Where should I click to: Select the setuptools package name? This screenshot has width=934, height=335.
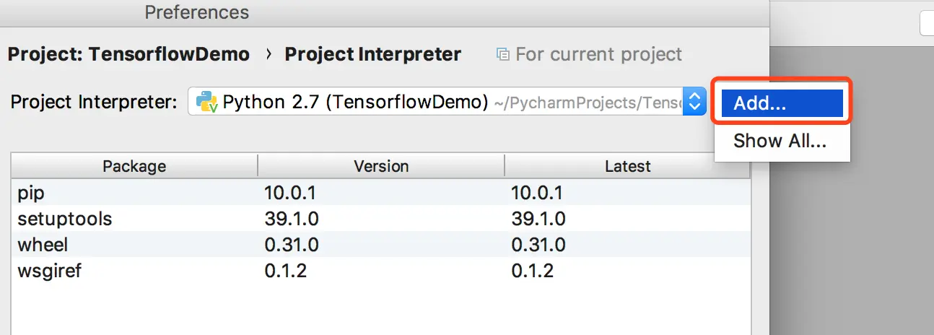[65, 219]
